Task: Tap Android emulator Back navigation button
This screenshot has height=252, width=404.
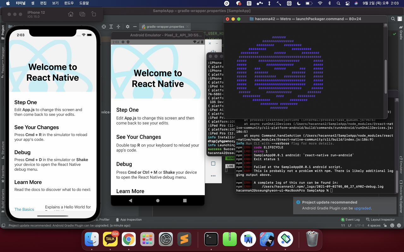Action: coord(131,200)
